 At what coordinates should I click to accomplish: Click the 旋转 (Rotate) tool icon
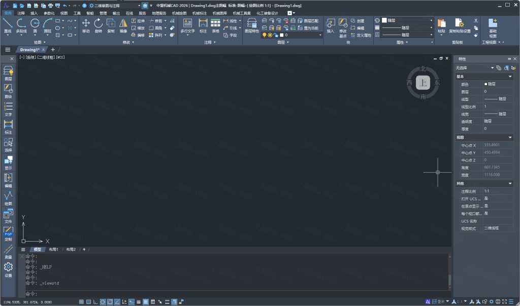click(x=98, y=24)
